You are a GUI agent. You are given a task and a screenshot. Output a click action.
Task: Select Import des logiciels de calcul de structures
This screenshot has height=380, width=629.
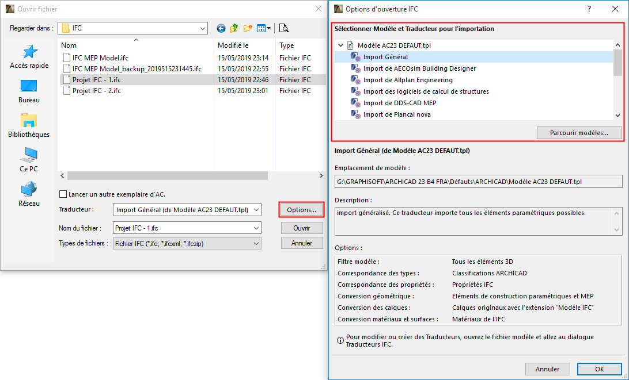(426, 91)
